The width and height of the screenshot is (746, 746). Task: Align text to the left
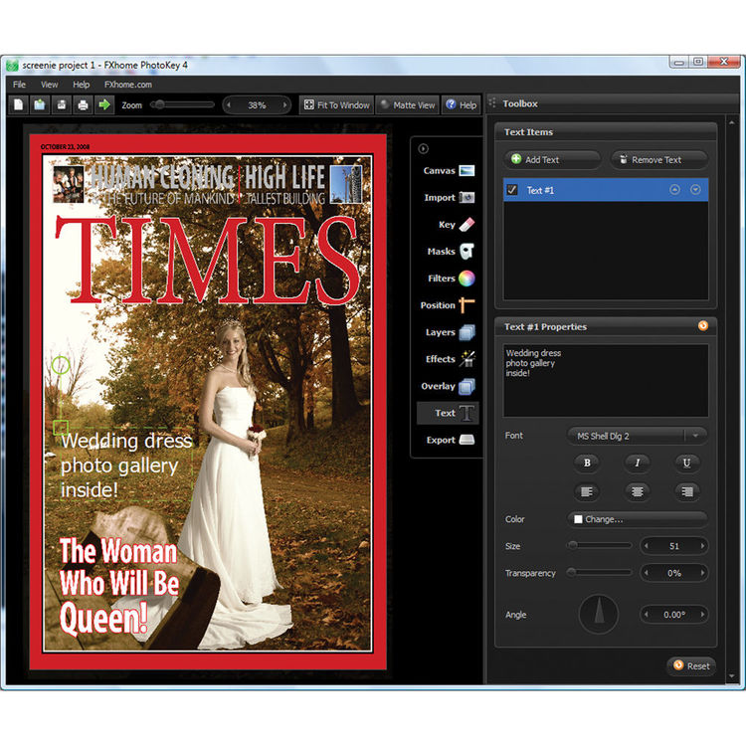click(x=587, y=491)
